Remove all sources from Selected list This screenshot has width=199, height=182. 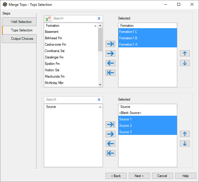111,153
